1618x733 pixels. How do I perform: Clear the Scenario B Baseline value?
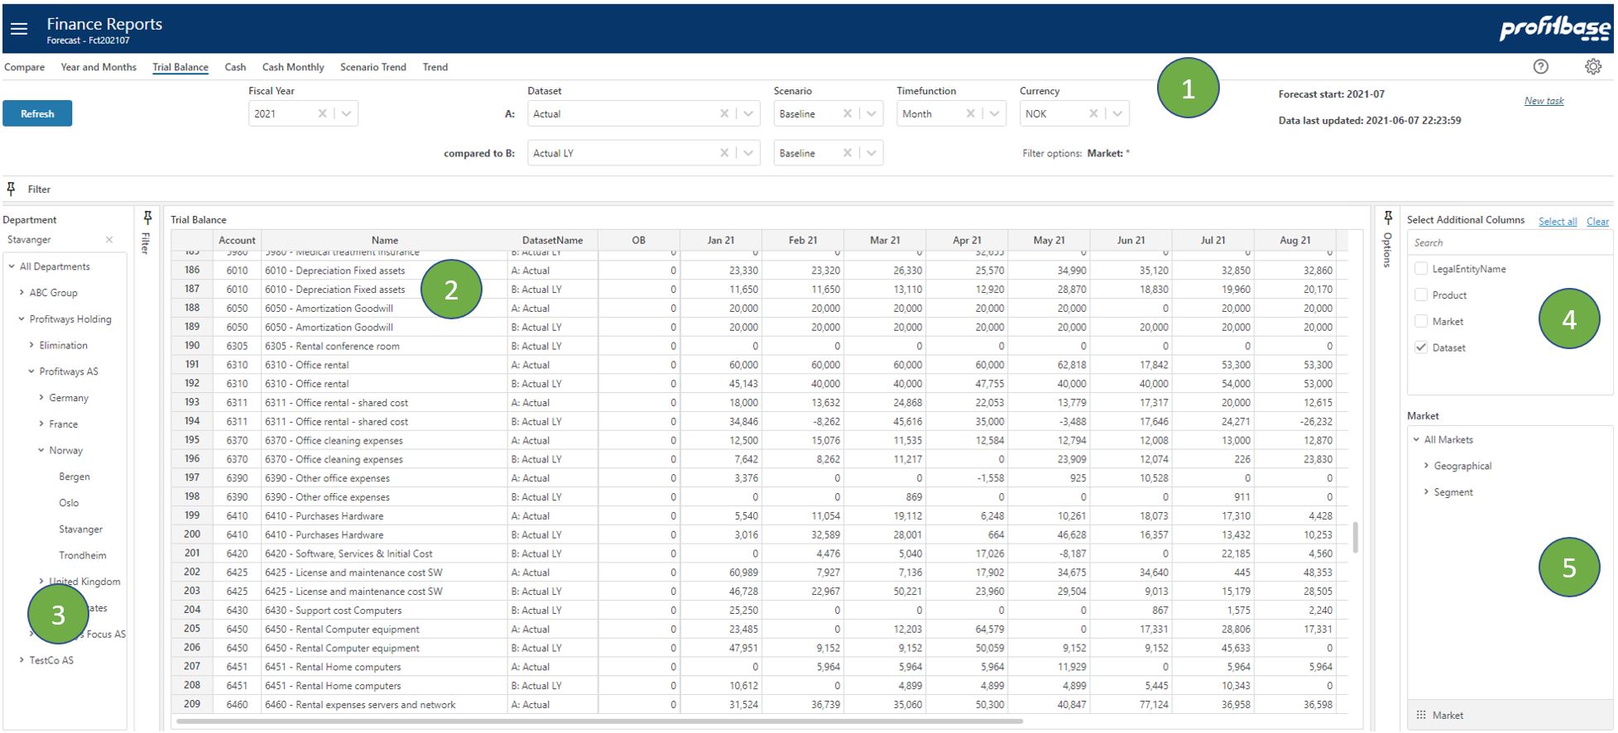point(847,153)
